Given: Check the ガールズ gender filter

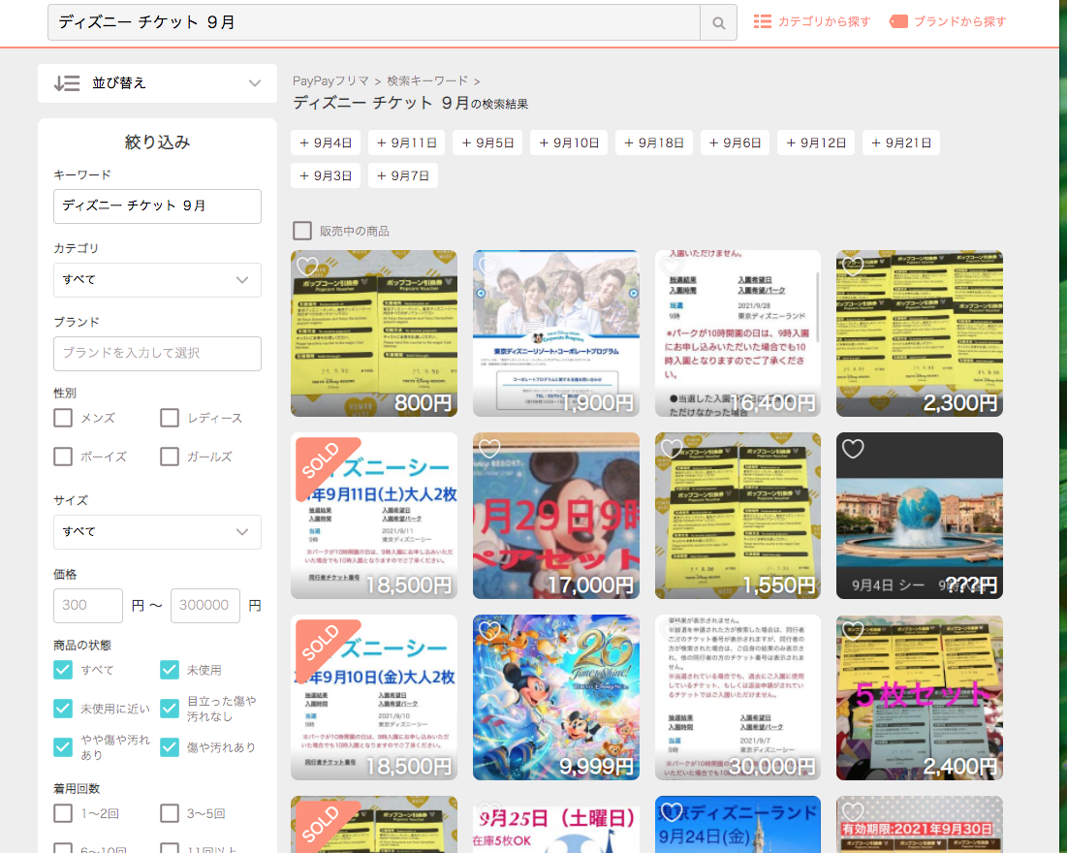Looking at the screenshot, I should pos(170,457).
